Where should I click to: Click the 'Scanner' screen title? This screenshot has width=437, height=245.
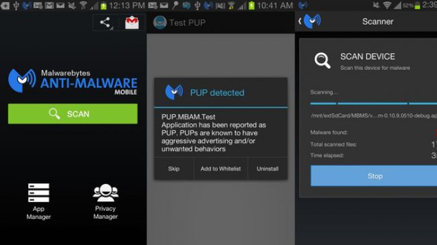(x=378, y=21)
